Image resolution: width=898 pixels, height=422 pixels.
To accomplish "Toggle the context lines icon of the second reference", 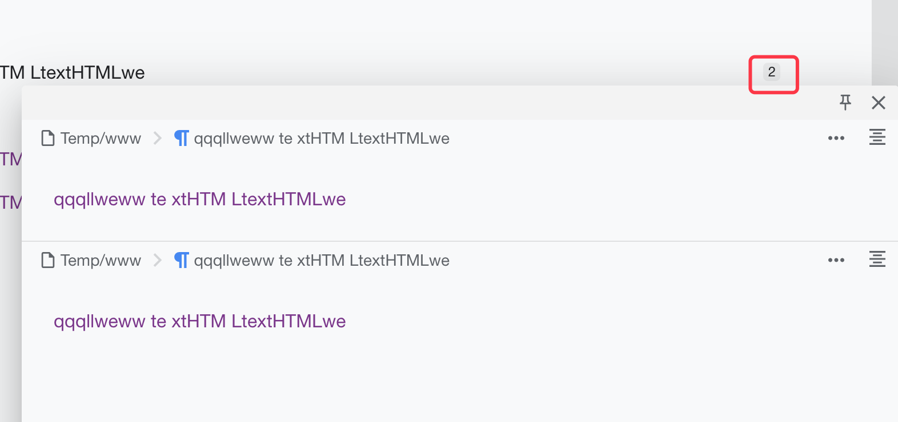I will pos(877,259).
